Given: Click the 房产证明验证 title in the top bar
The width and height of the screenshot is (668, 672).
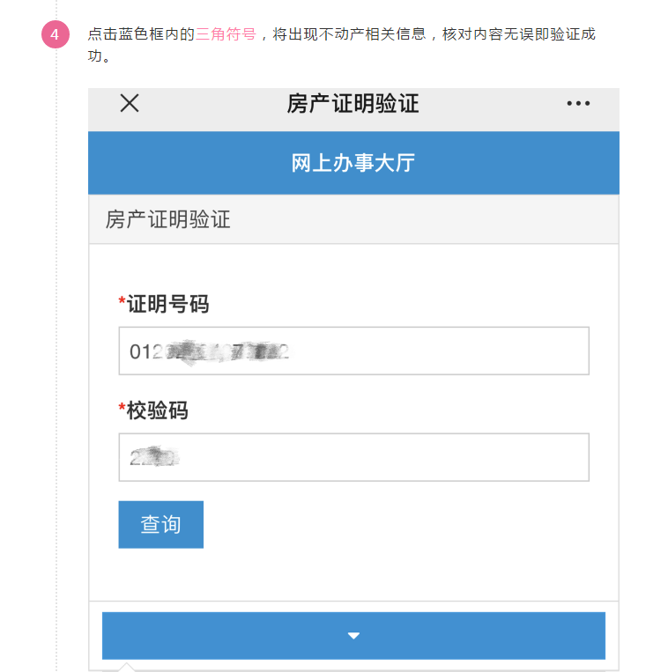Looking at the screenshot, I should (353, 104).
